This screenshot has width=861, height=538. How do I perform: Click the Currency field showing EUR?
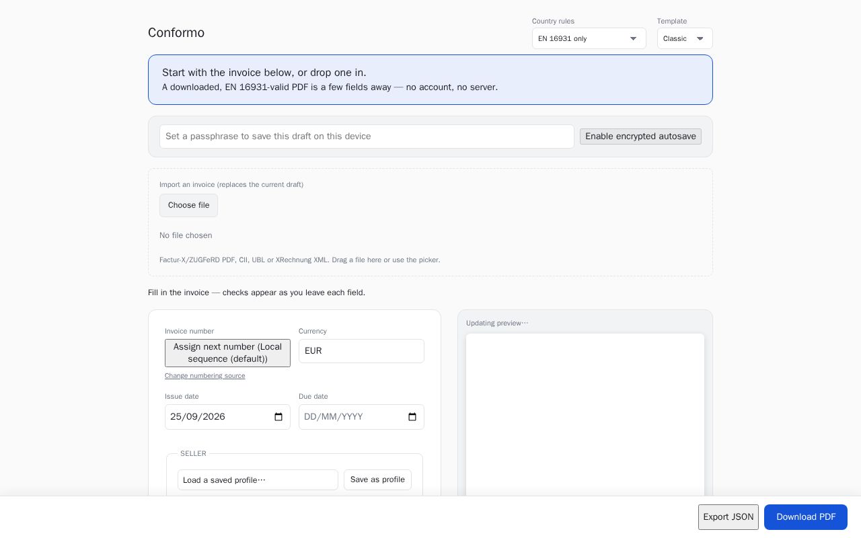click(361, 351)
